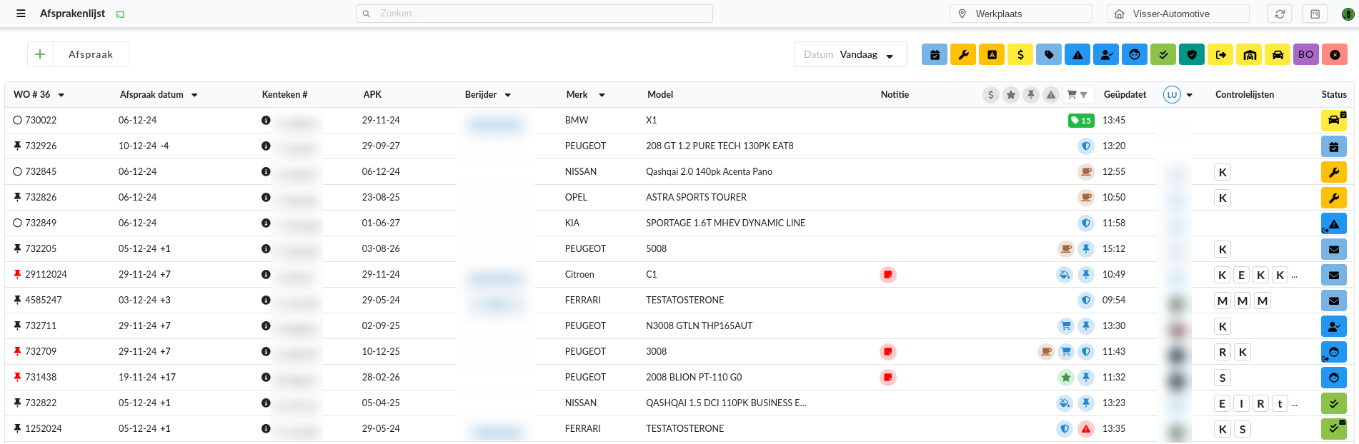Select the blue warning triangle status filter
Image resolution: width=1359 pixels, height=444 pixels.
pos(1077,55)
